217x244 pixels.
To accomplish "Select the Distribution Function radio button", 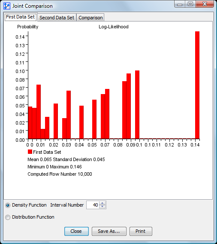I will click(8, 217).
